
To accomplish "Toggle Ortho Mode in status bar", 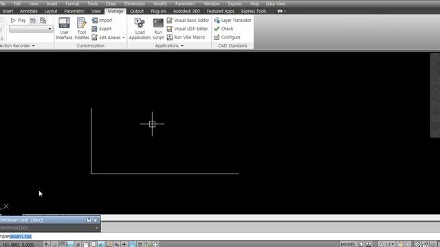I will [69, 244].
